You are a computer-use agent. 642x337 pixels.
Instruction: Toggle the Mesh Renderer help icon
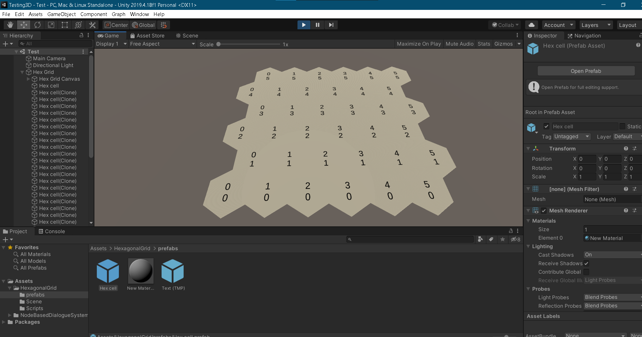626,210
